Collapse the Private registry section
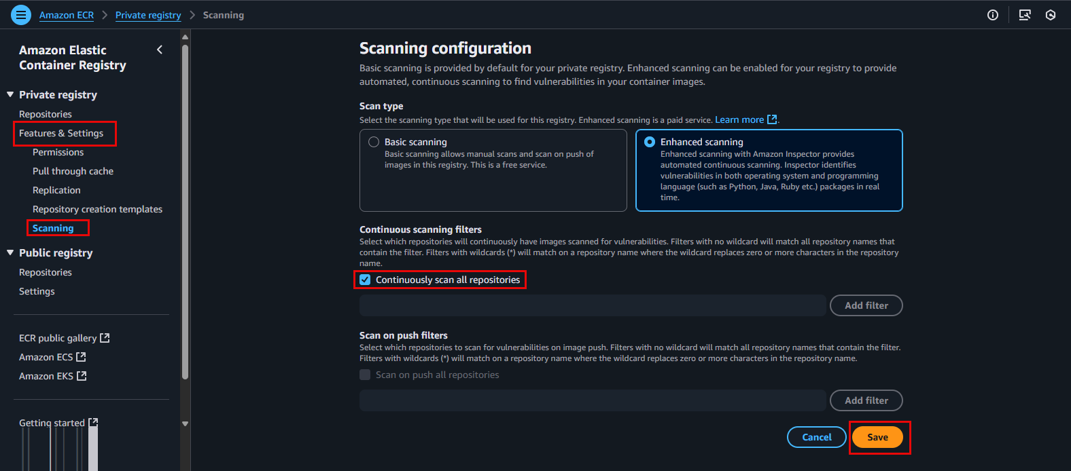Viewport: 1071px width, 471px height. (x=10, y=94)
